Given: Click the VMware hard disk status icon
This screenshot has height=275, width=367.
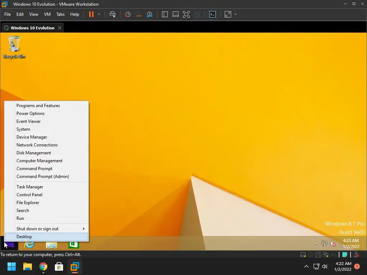Looking at the screenshot, I should point(303,255).
